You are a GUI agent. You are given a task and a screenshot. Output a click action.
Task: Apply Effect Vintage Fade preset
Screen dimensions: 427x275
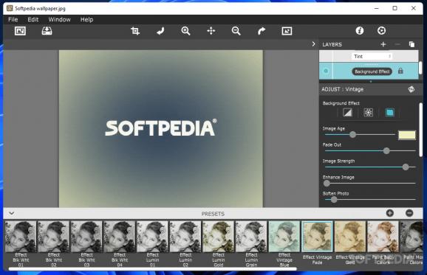pos(317,237)
